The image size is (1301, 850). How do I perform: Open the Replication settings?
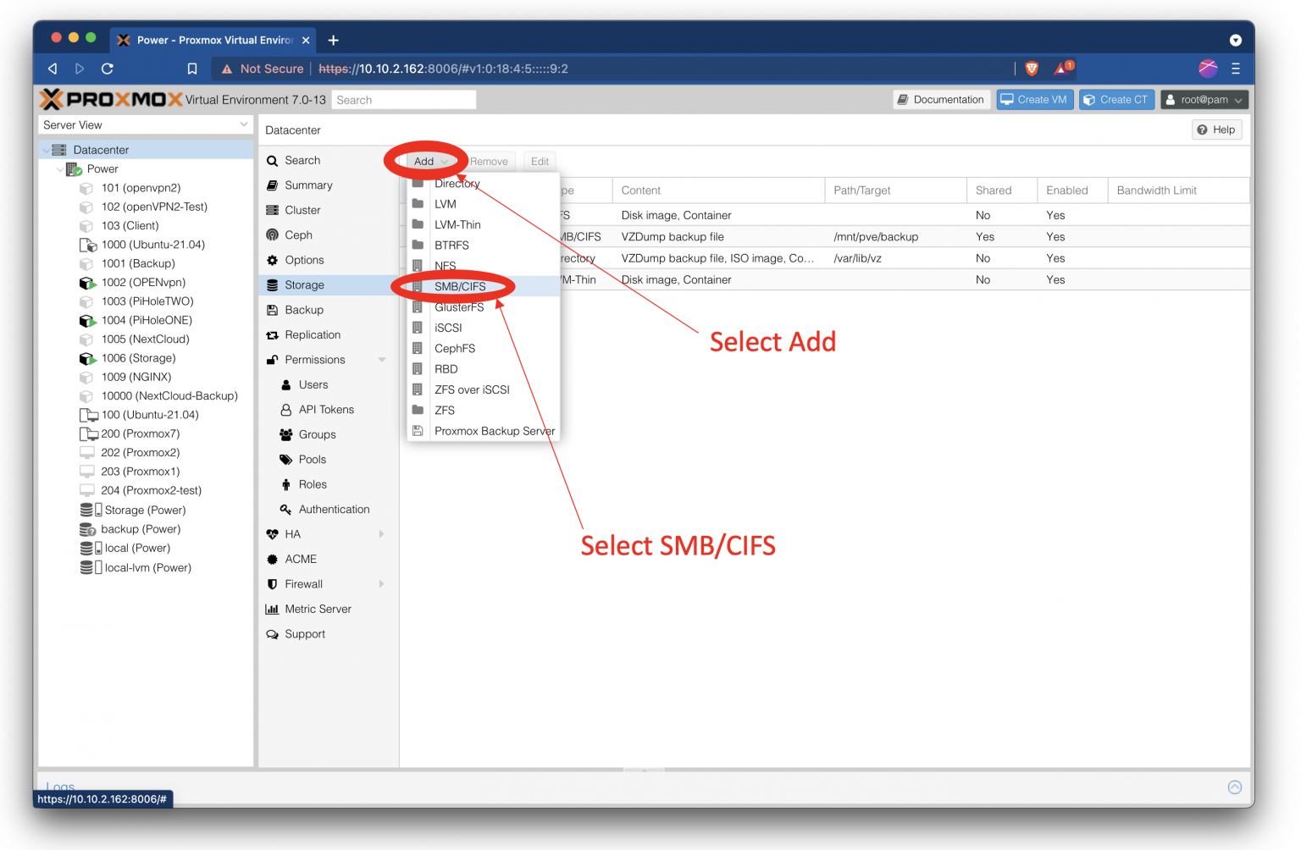coord(311,334)
